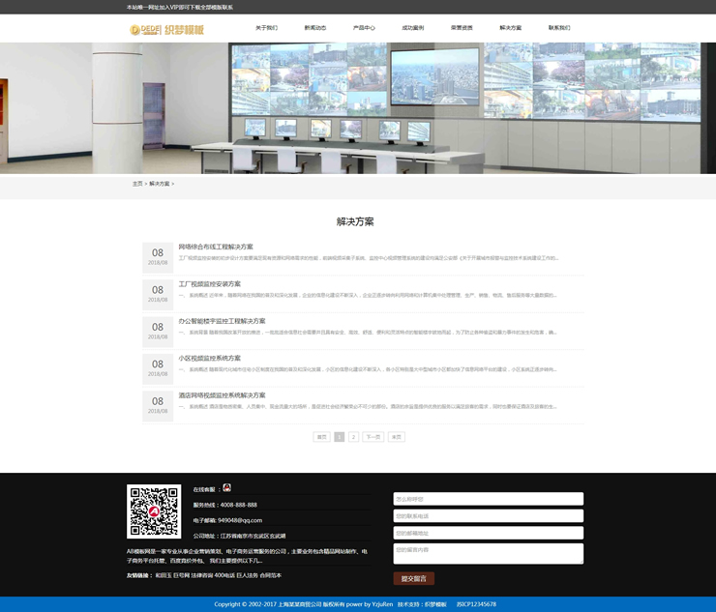Go to page 2 in pagination
The height and width of the screenshot is (612, 716).
pos(353,437)
